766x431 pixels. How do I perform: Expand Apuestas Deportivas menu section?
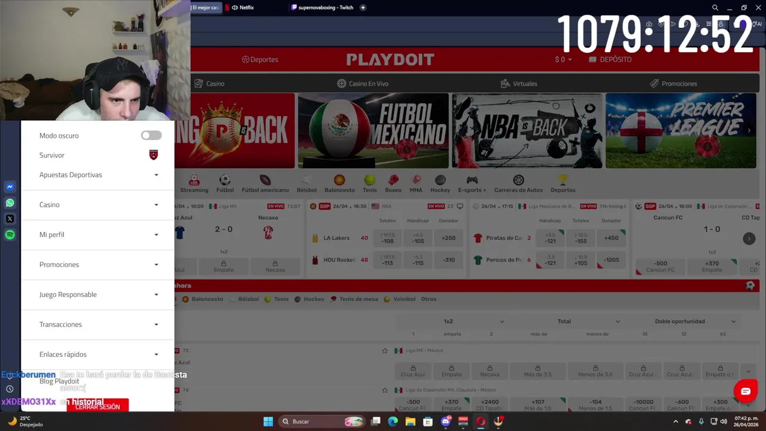(x=98, y=175)
